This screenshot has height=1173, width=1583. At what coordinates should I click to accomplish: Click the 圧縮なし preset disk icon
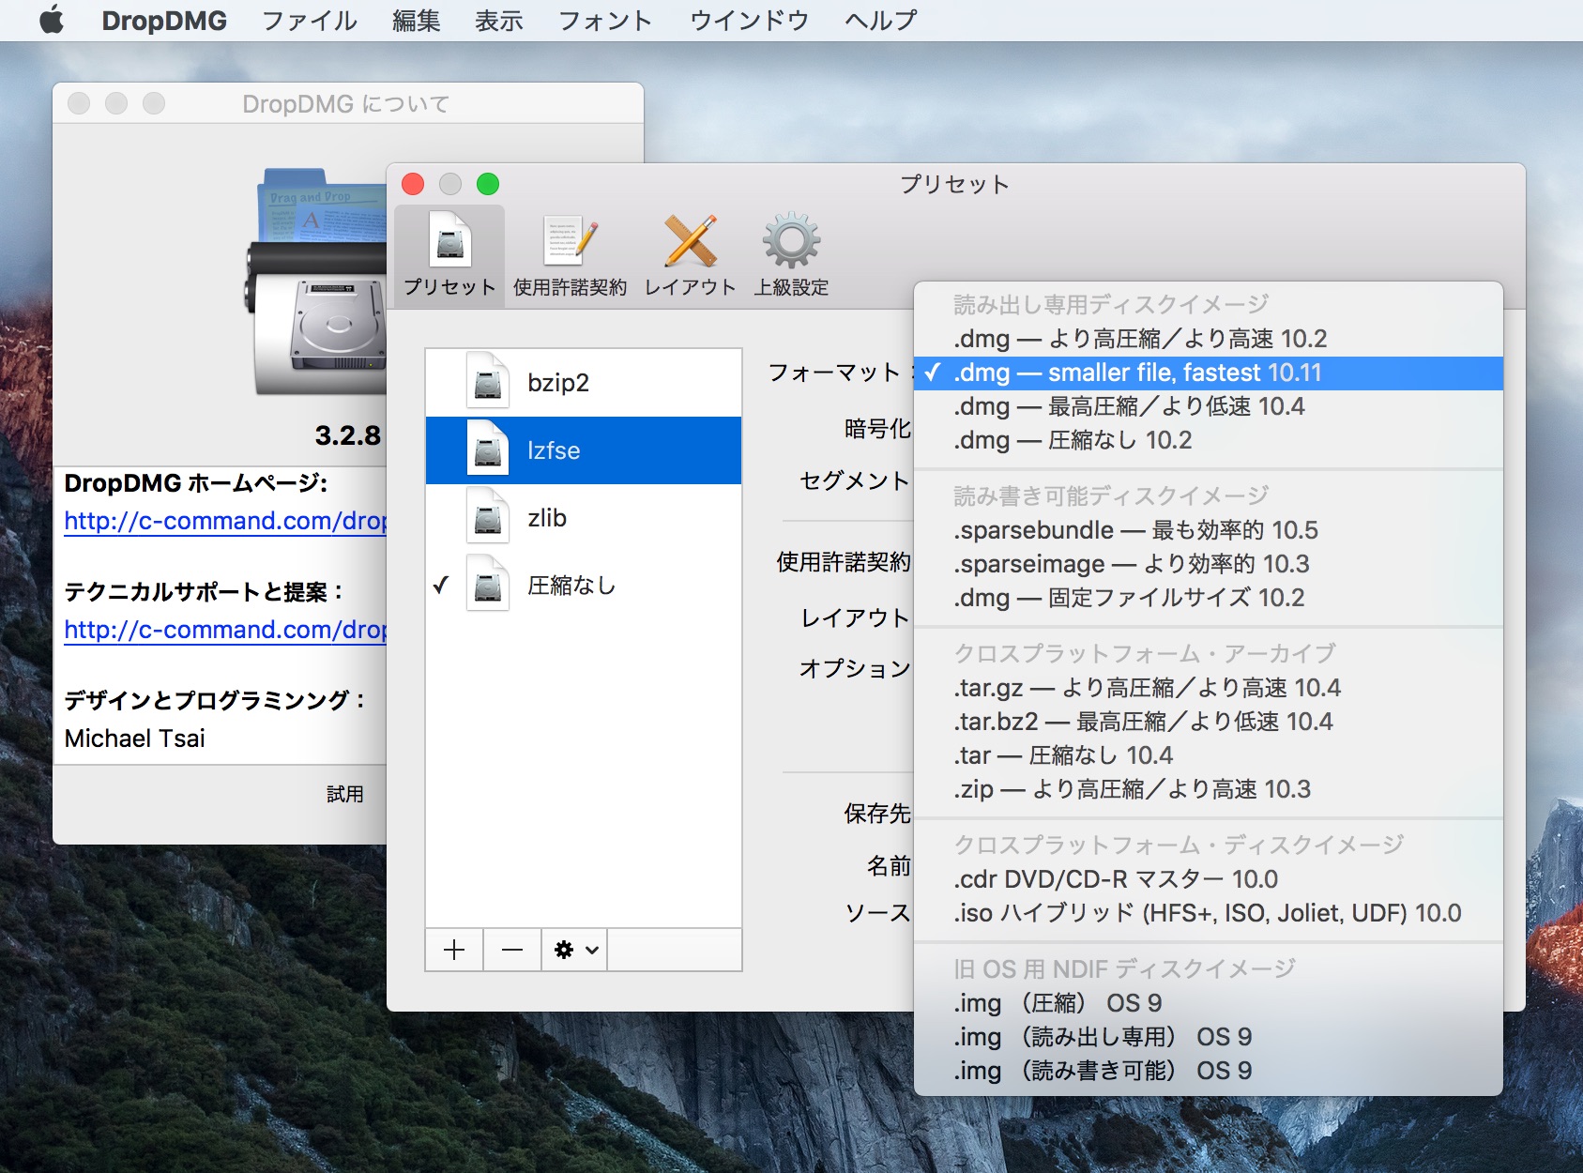487,585
